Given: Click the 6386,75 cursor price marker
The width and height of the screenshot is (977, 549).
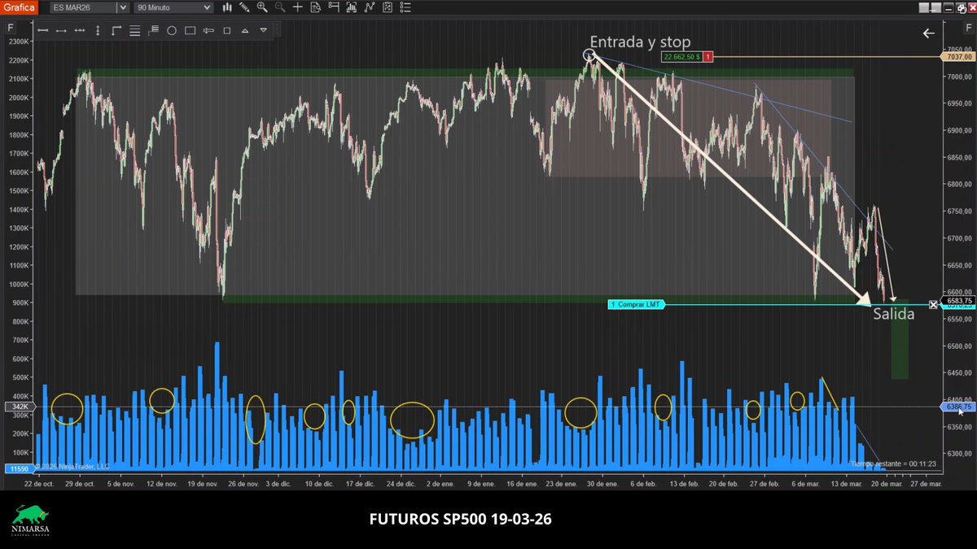Looking at the screenshot, I should click(x=958, y=406).
